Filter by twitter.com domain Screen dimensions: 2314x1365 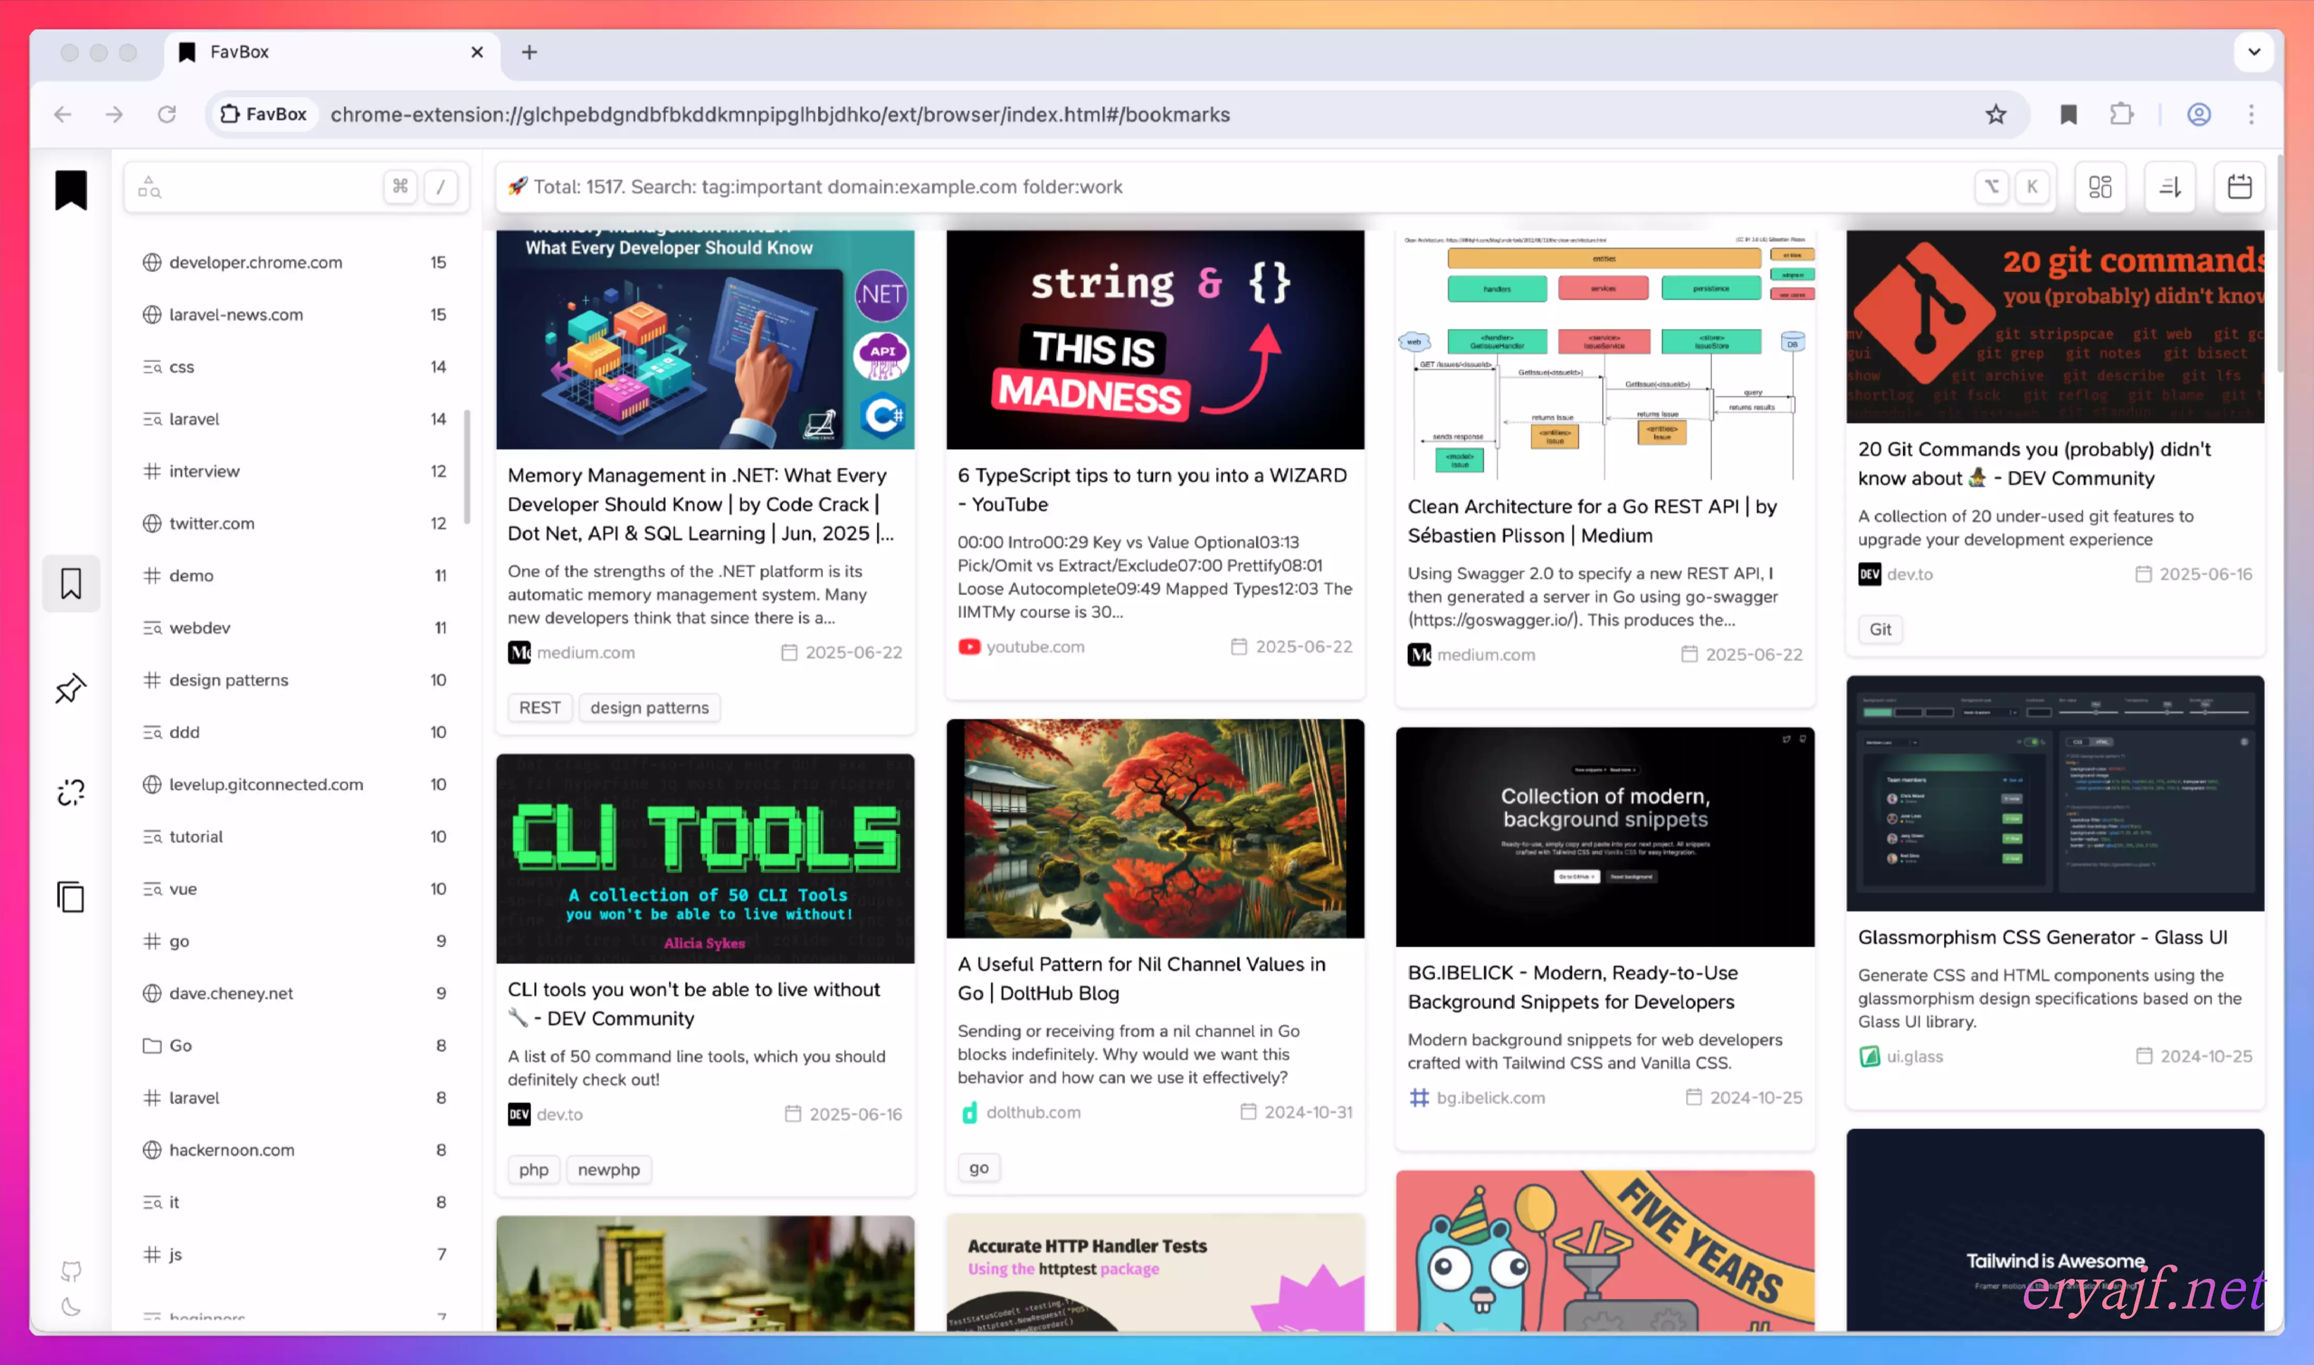click(x=294, y=524)
